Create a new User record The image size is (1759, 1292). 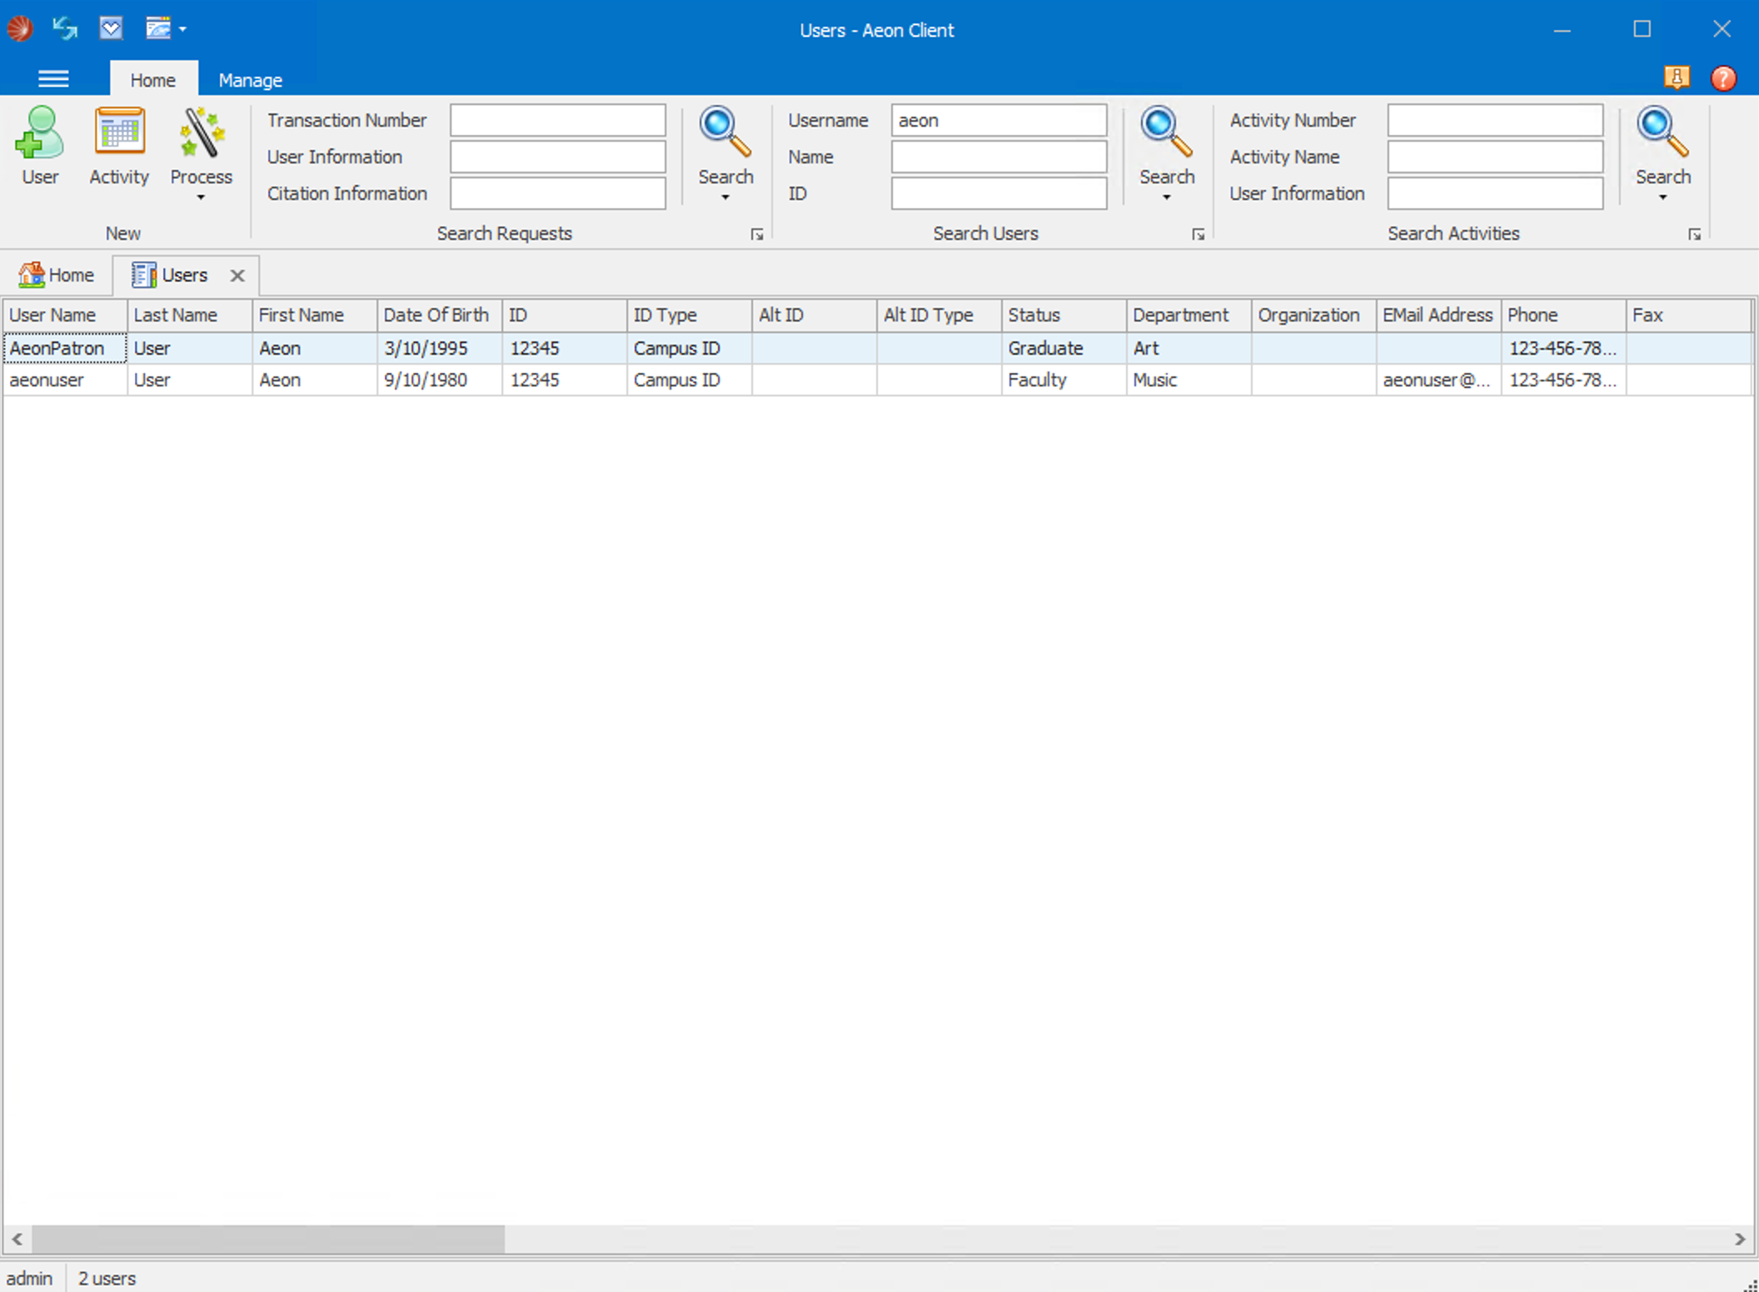pos(39,146)
